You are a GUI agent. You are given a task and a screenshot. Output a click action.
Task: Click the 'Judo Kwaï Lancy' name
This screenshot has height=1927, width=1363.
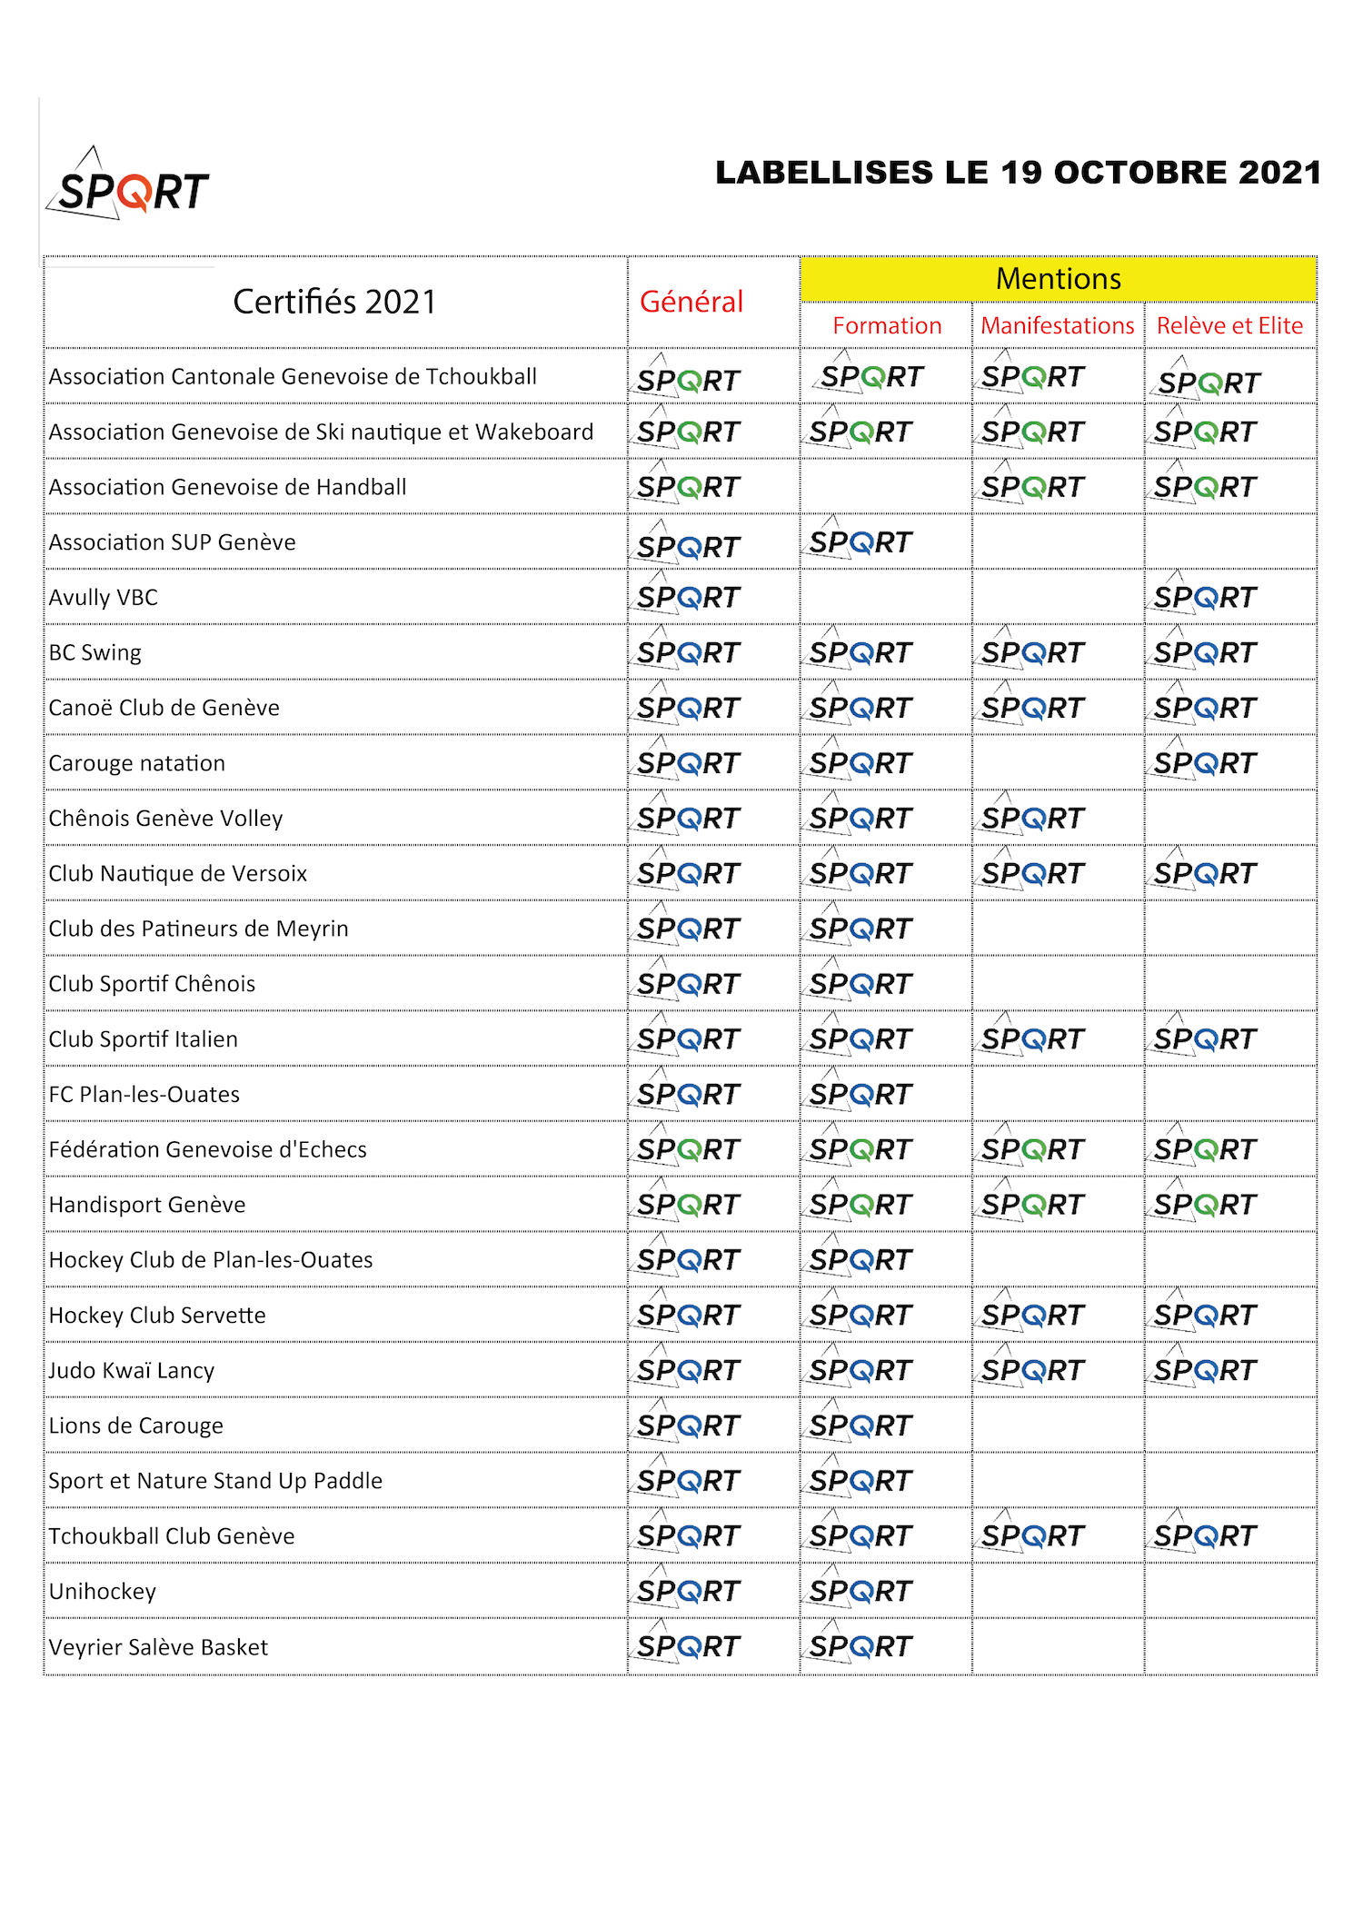coord(131,1370)
